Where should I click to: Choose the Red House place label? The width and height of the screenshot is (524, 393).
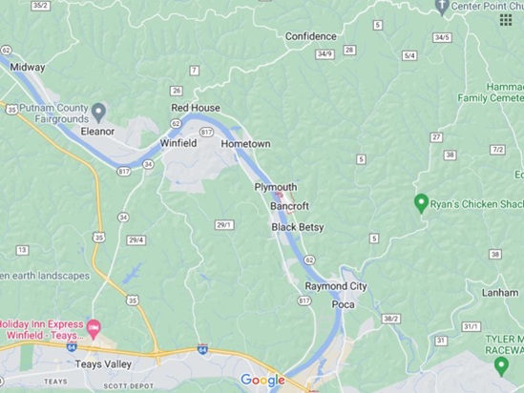point(196,108)
